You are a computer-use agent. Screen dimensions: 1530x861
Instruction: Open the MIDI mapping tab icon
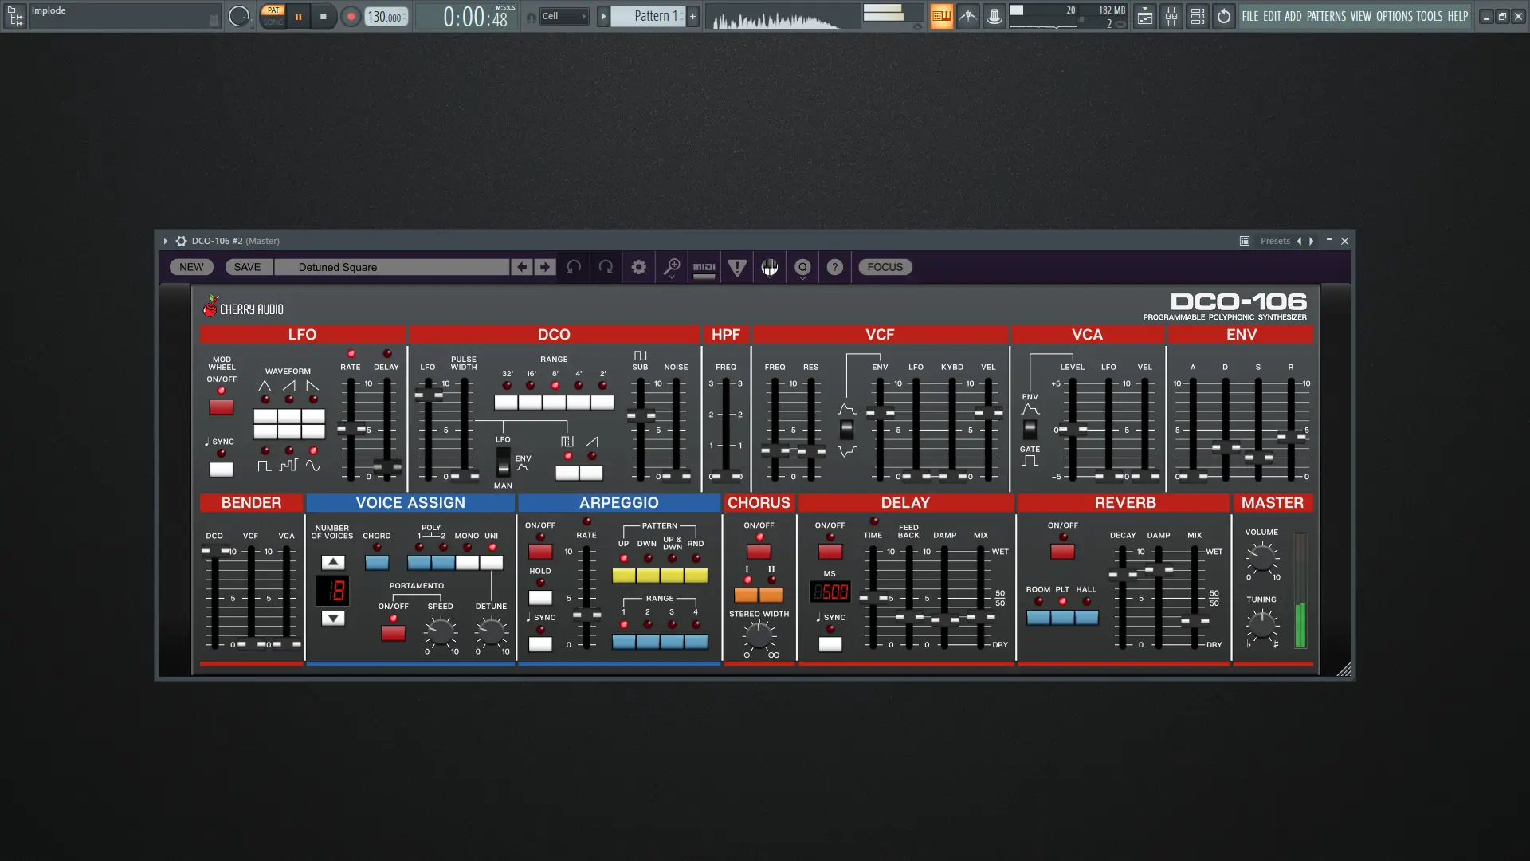704,267
